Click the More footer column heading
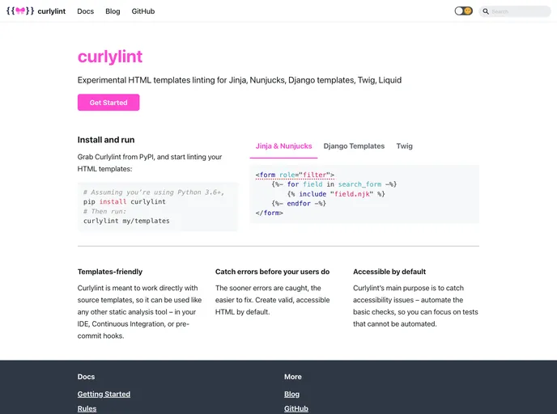The height and width of the screenshot is (414, 557). pos(293,377)
